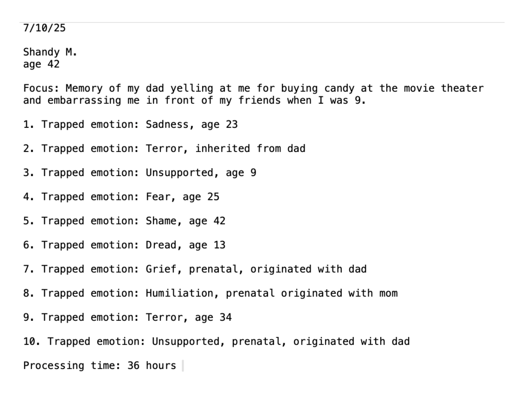
Task: Click item 2, Terror inherited from dad
Action: [164, 148]
